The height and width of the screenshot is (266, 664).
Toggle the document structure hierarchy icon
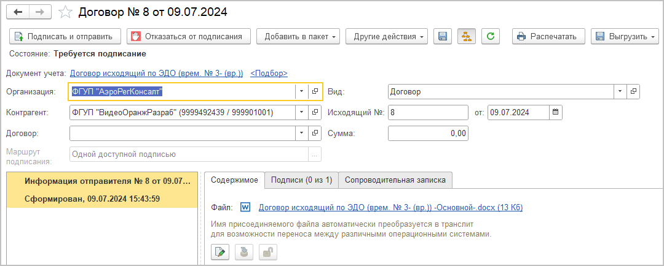click(x=466, y=37)
